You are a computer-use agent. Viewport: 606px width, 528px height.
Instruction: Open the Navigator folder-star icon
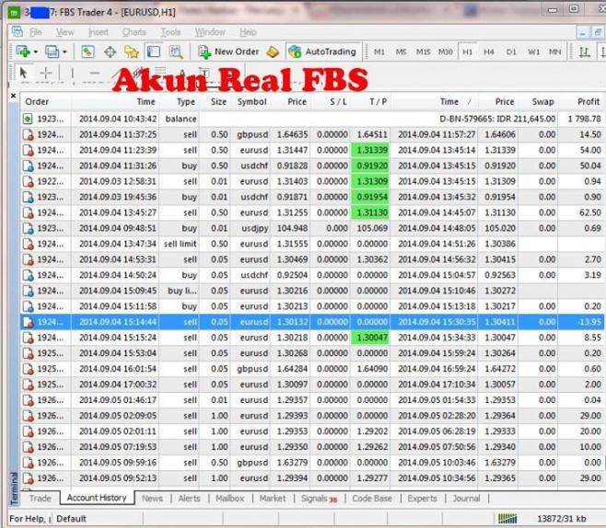[132, 52]
